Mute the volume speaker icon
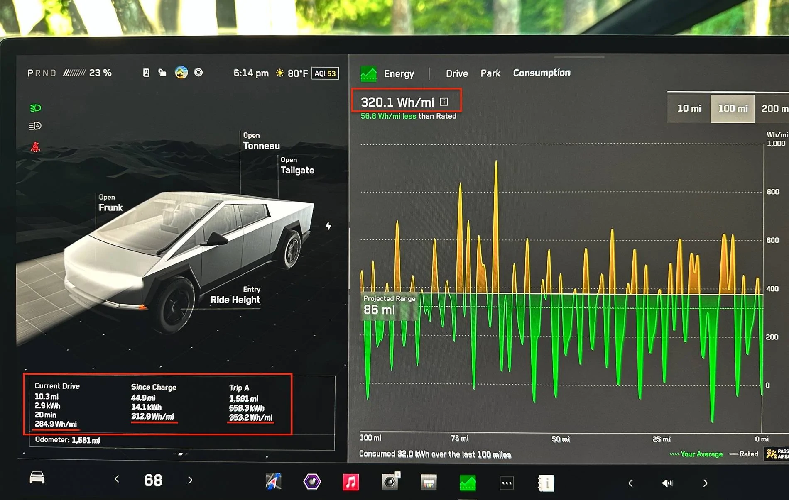The image size is (789, 500). pyautogui.click(x=667, y=483)
